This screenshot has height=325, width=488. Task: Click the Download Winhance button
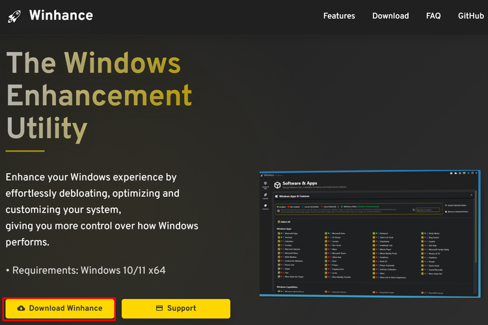(x=59, y=309)
